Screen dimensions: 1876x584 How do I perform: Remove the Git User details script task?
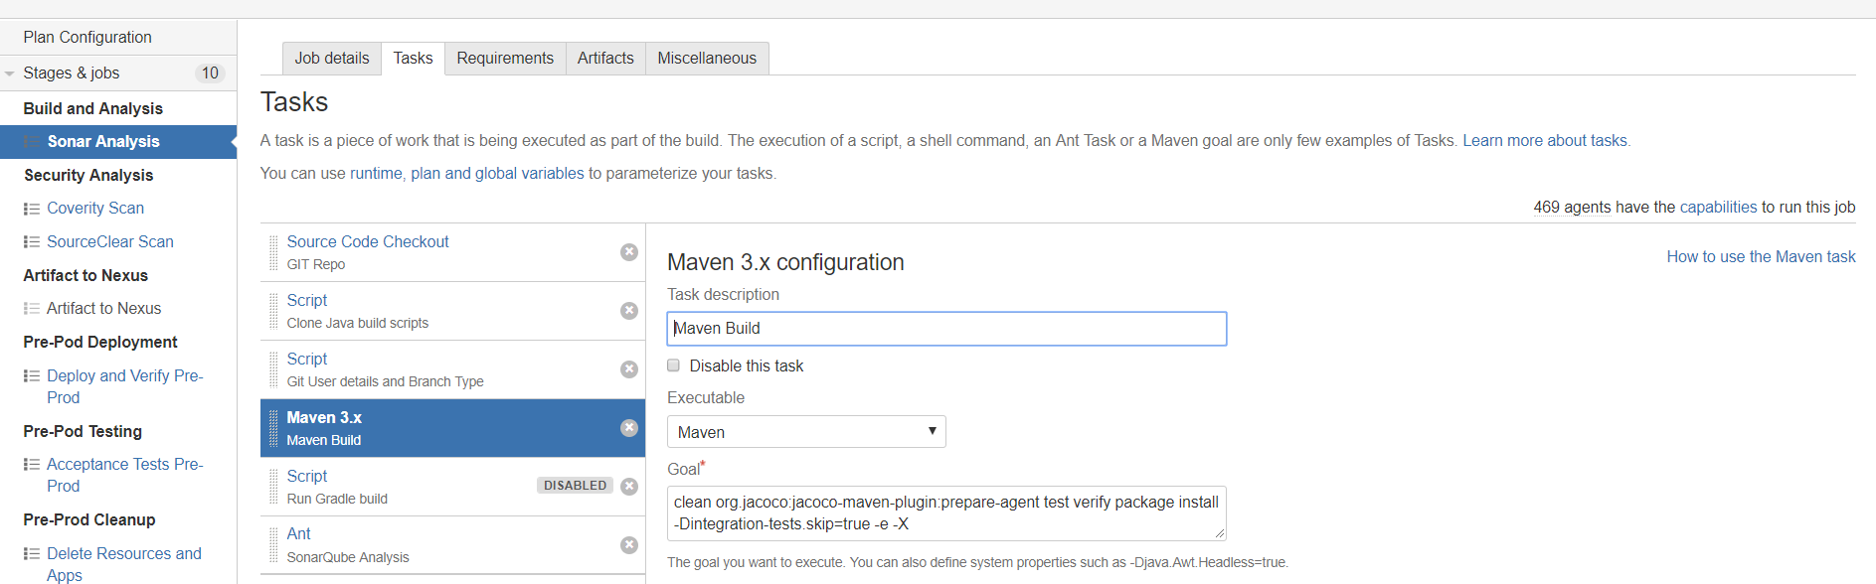point(629,369)
